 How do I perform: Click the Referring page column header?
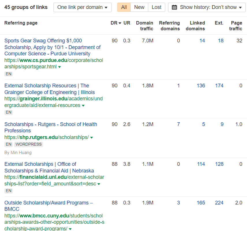pyautogui.click(x=21, y=23)
